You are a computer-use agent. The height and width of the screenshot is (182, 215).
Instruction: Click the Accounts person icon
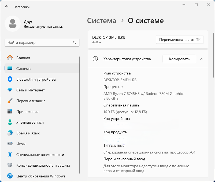pyautogui.click(x=10, y=122)
